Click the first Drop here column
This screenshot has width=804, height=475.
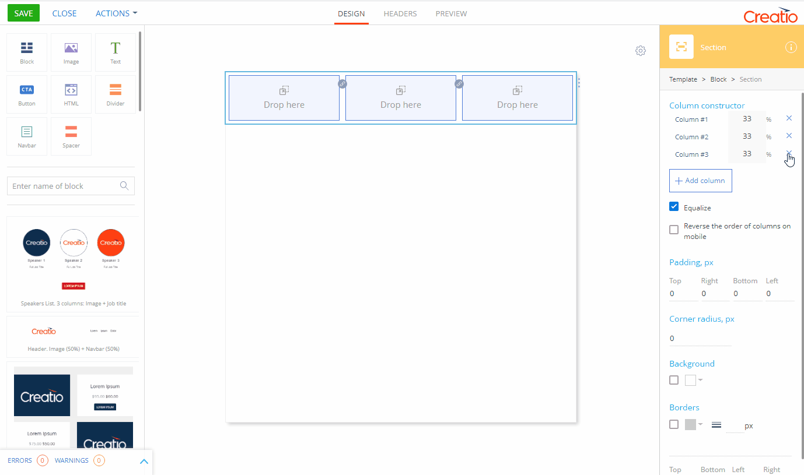coord(284,98)
